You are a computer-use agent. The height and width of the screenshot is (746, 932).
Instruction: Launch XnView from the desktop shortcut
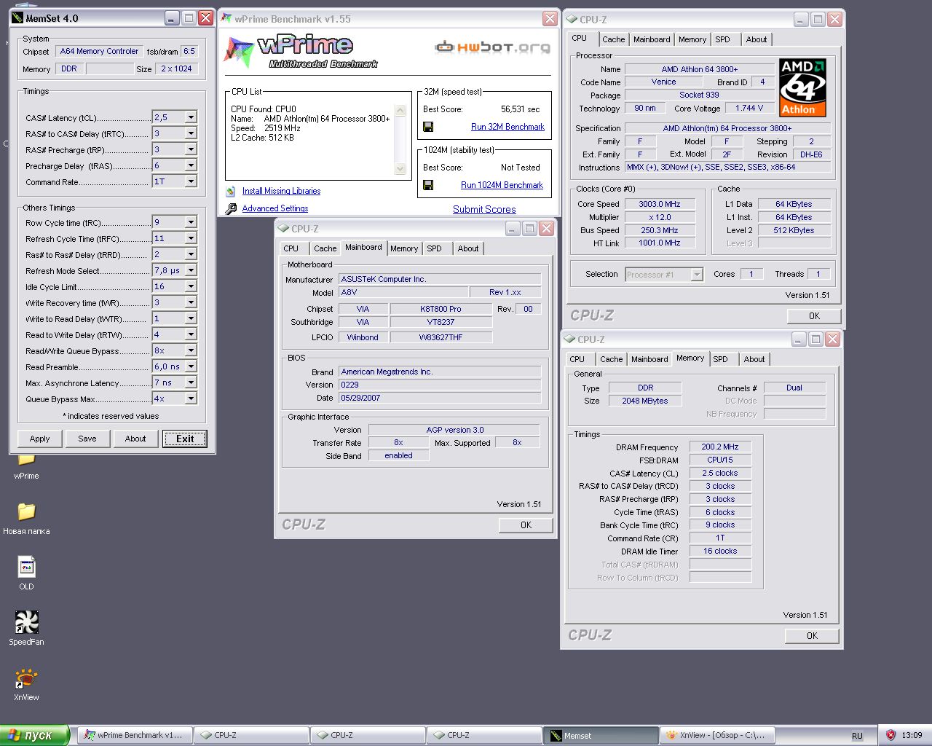(x=26, y=684)
